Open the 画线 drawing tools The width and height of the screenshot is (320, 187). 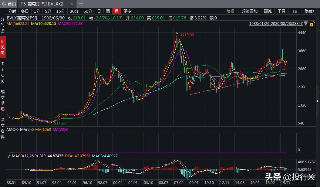pos(268,11)
